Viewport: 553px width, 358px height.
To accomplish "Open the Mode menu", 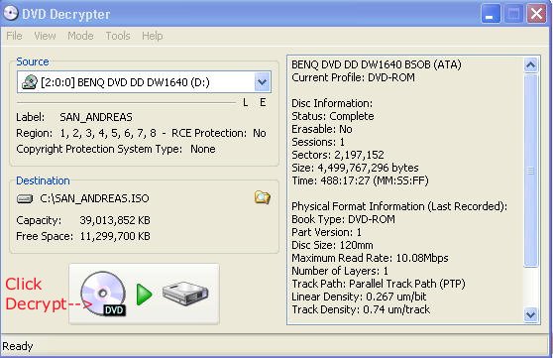I will point(80,36).
